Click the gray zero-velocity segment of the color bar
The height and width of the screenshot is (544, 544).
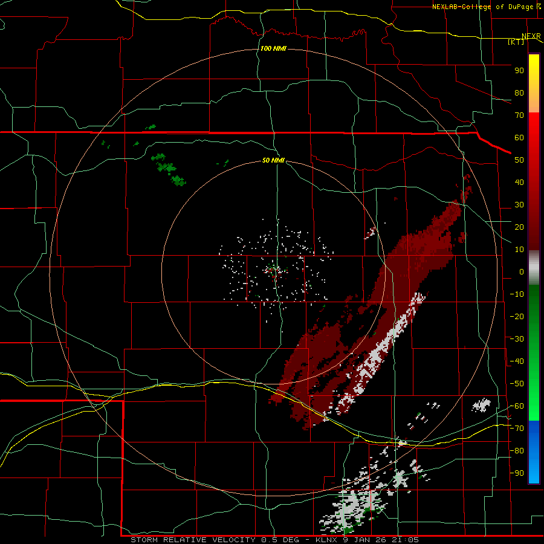pos(534,268)
